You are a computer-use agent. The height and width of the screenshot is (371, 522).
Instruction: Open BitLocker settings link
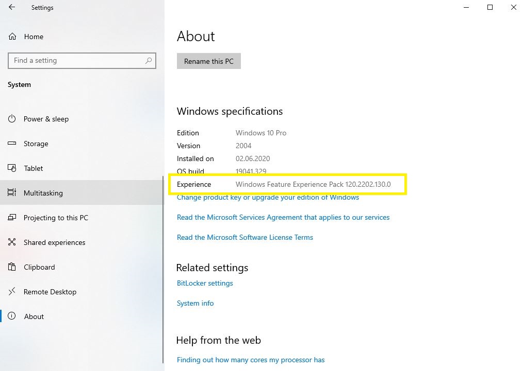[205, 283]
